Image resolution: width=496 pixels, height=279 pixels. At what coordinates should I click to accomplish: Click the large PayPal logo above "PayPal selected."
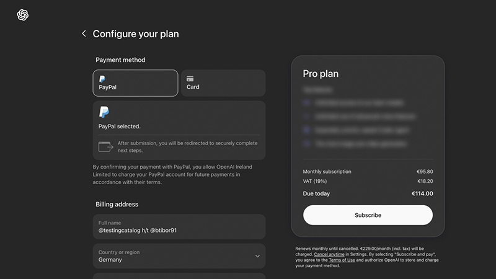pyautogui.click(x=104, y=112)
